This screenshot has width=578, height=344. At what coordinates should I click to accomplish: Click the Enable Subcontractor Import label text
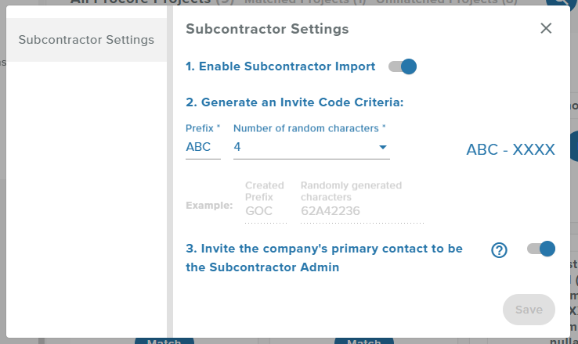point(280,66)
